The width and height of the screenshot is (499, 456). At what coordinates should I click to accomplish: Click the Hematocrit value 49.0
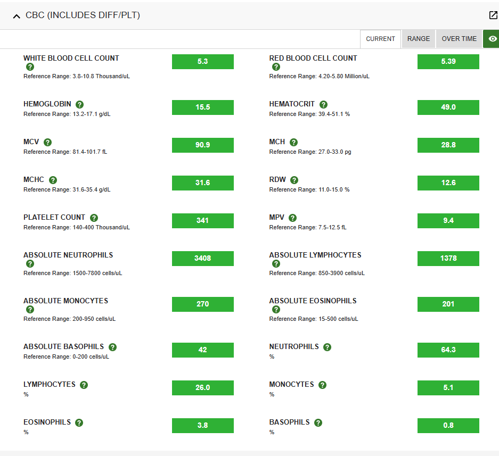coord(448,107)
